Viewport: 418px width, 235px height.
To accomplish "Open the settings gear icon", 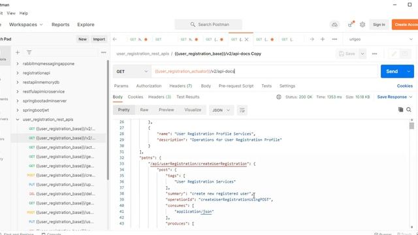I will [362, 25].
